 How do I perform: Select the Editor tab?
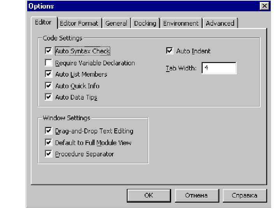[x=43, y=22]
